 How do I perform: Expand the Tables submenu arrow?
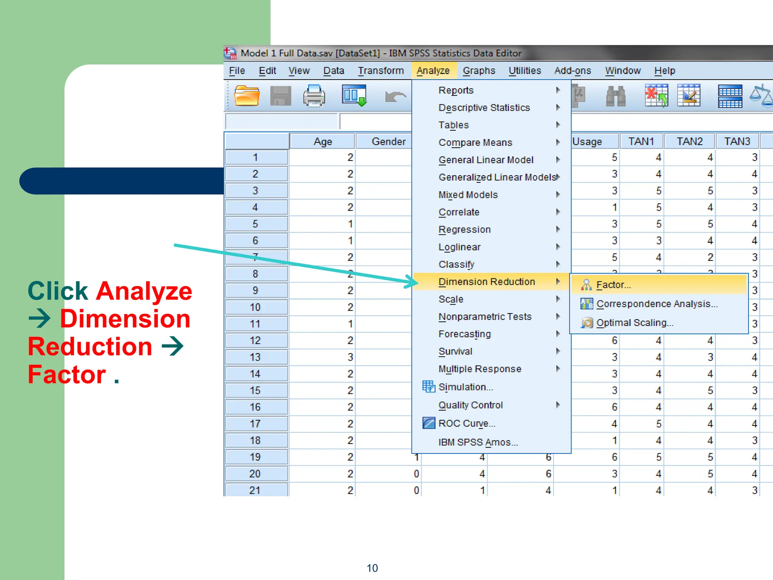[558, 125]
